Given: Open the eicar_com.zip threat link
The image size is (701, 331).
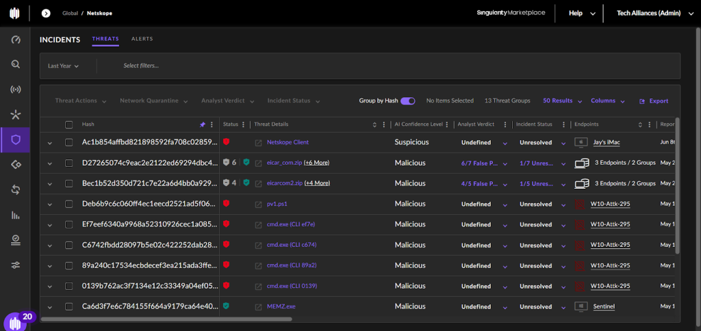Looking at the screenshot, I should [x=284, y=163].
